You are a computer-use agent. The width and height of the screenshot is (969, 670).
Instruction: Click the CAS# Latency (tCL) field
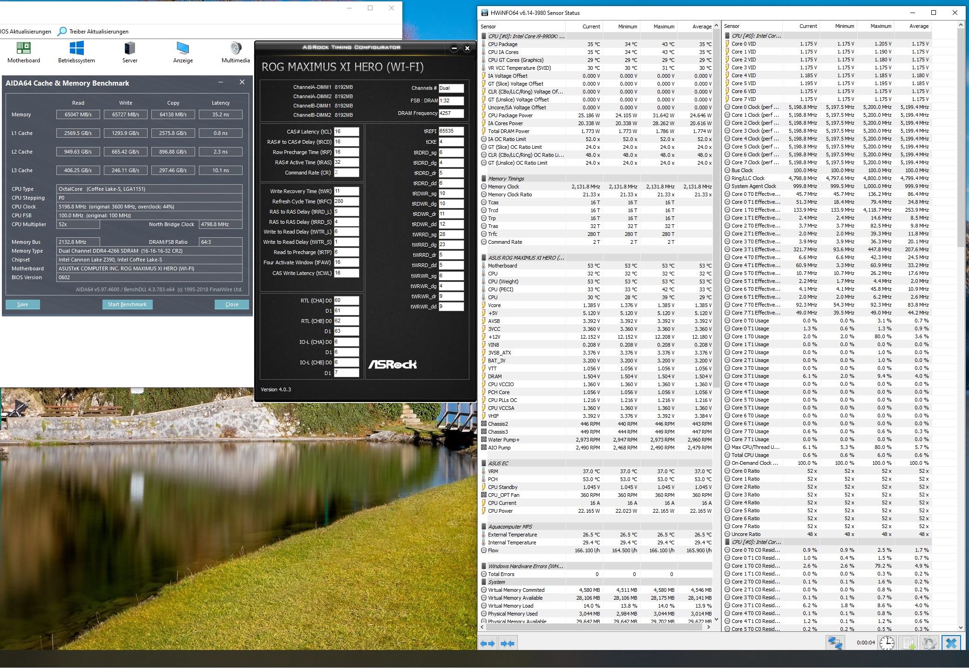click(x=346, y=132)
